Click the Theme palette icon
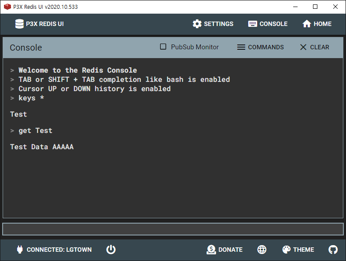The width and height of the screenshot is (346, 261). (287, 250)
